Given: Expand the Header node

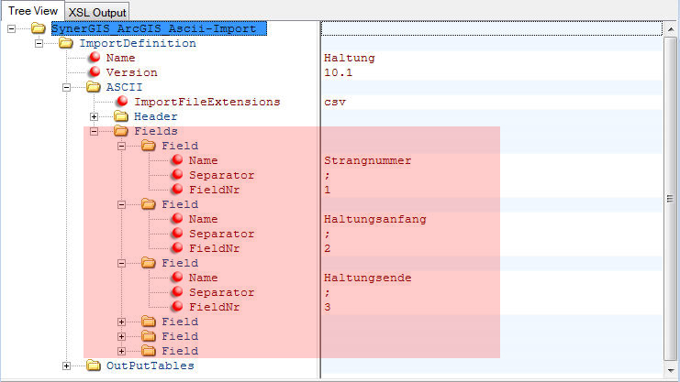Looking at the screenshot, I should click(x=94, y=116).
